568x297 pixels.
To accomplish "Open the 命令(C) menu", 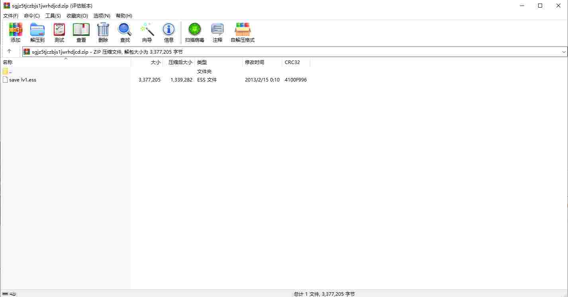I will 32,16.
